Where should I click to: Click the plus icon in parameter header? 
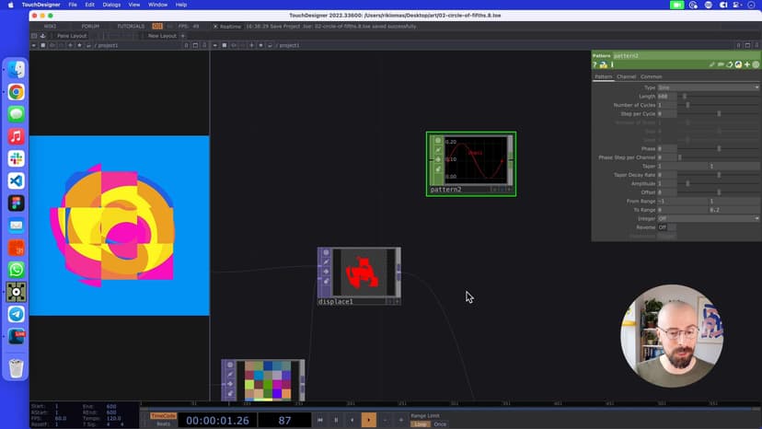pyautogui.click(x=746, y=64)
